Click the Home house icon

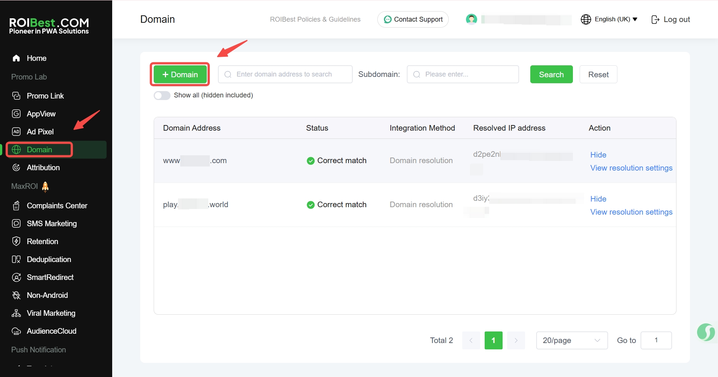16,58
